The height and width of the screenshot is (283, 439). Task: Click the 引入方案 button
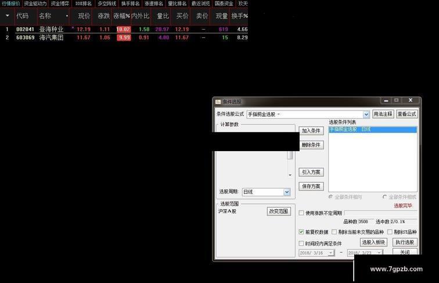pos(311,172)
